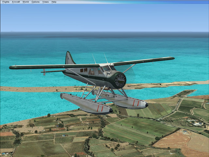Open the World menu
Viewport: 209px width, 157px height.
25,2
